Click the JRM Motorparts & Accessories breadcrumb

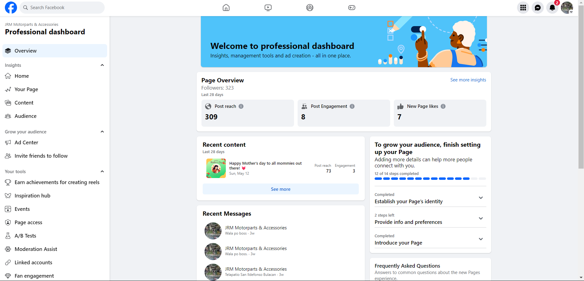(32, 25)
